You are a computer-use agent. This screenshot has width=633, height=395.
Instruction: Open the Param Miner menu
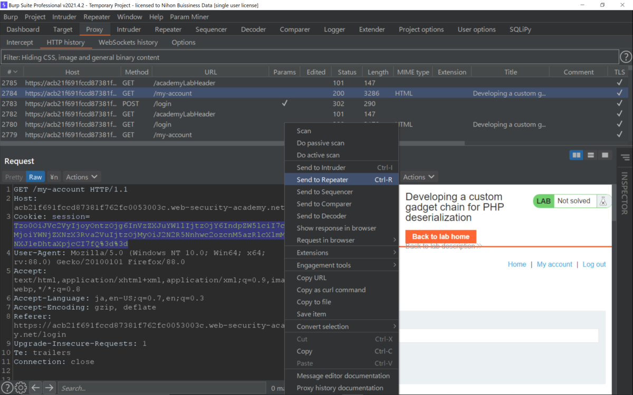tap(189, 17)
